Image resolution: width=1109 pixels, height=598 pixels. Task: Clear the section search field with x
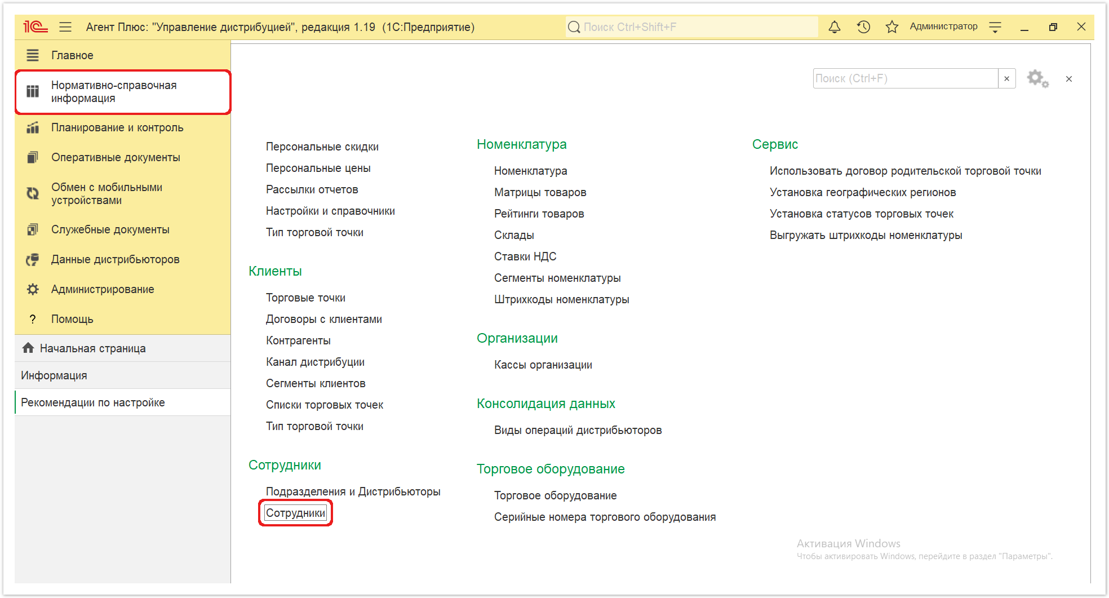pos(1006,79)
